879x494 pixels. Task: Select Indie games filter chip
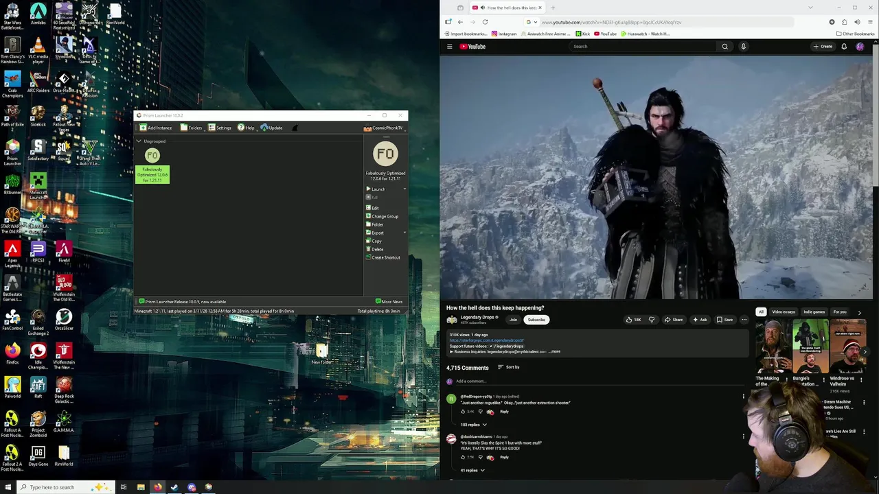point(814,312)
